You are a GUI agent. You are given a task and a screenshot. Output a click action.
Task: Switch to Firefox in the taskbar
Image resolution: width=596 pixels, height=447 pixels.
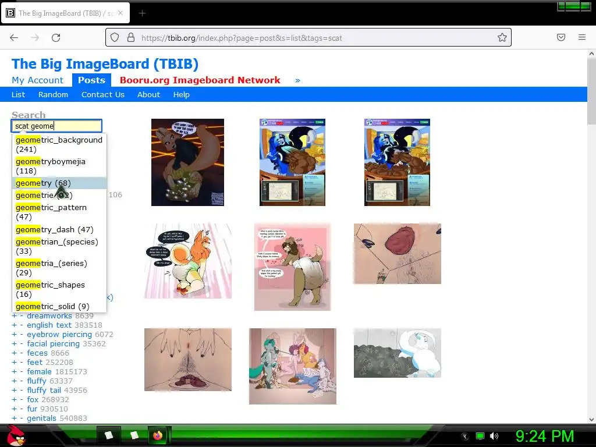pyautogui.click(x=158, y=435)
